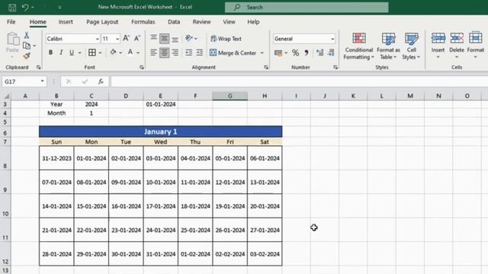488x274 pixels.
Task: Toggle Middle Align
Action: (x=165, y=38)
